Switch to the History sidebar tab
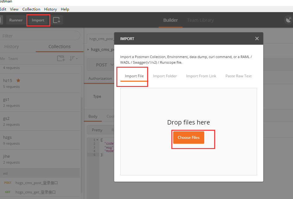 pos(11,47)
